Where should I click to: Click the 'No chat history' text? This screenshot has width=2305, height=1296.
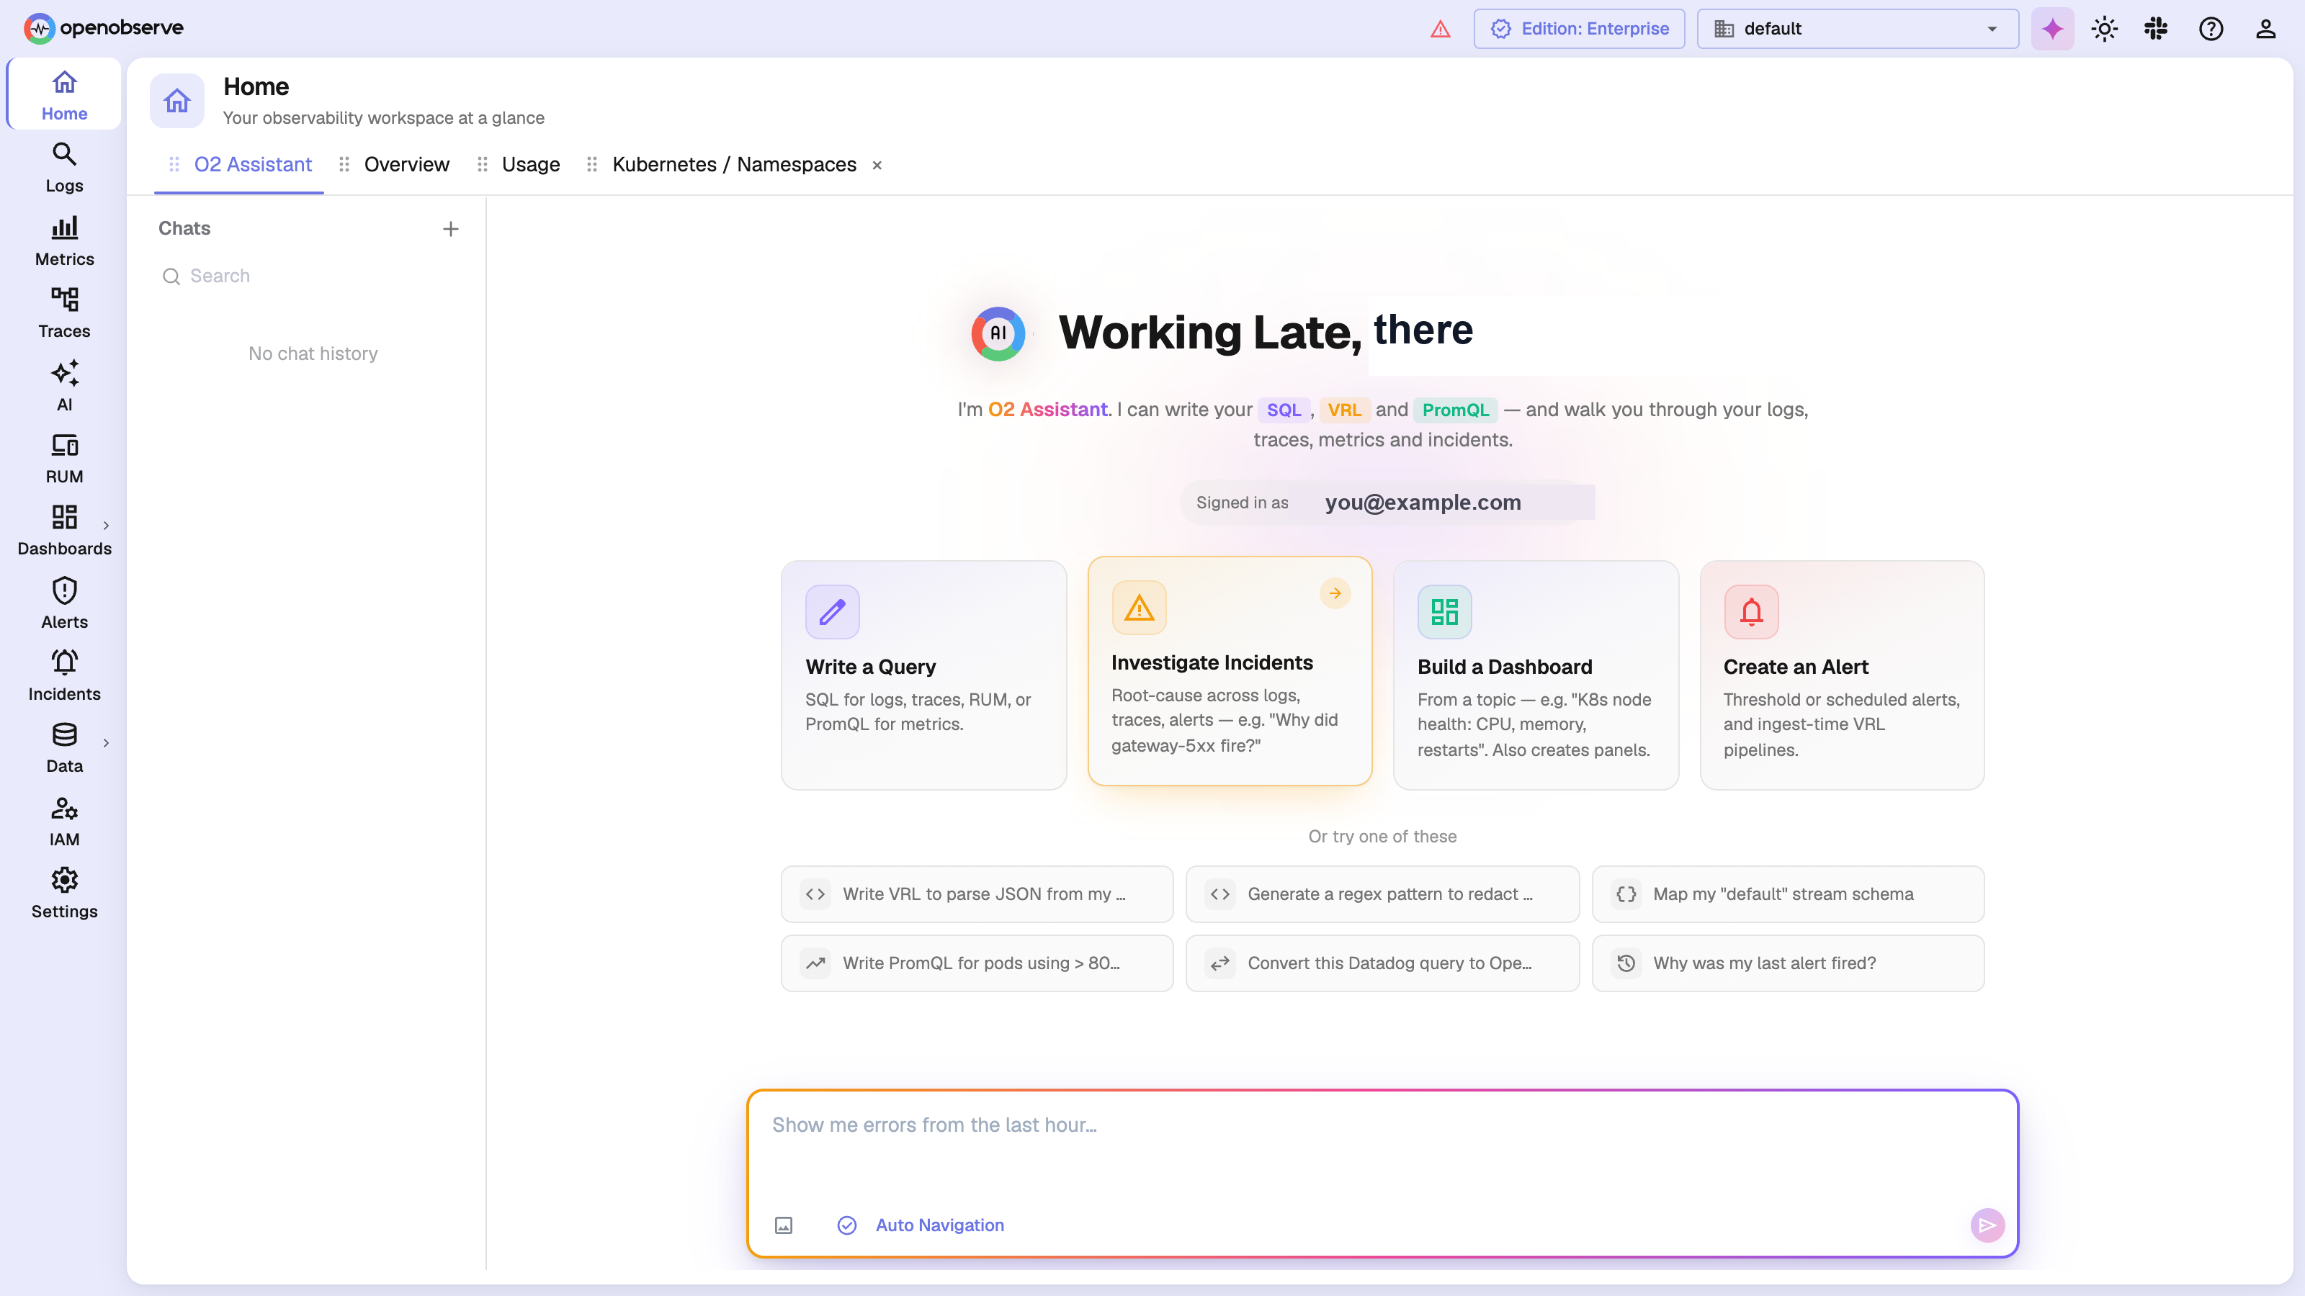click(x=313, y=354)
